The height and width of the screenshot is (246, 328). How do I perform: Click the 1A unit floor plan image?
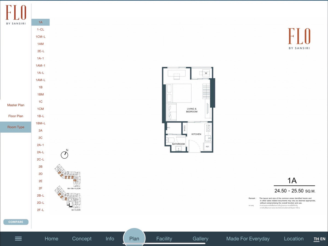click(188, 110)
